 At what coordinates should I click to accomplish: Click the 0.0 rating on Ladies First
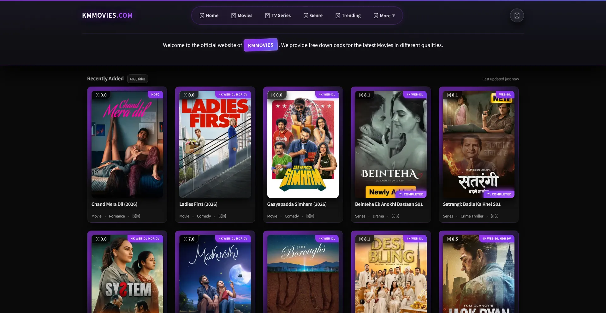pyautogui.click(x=189, y=95)
